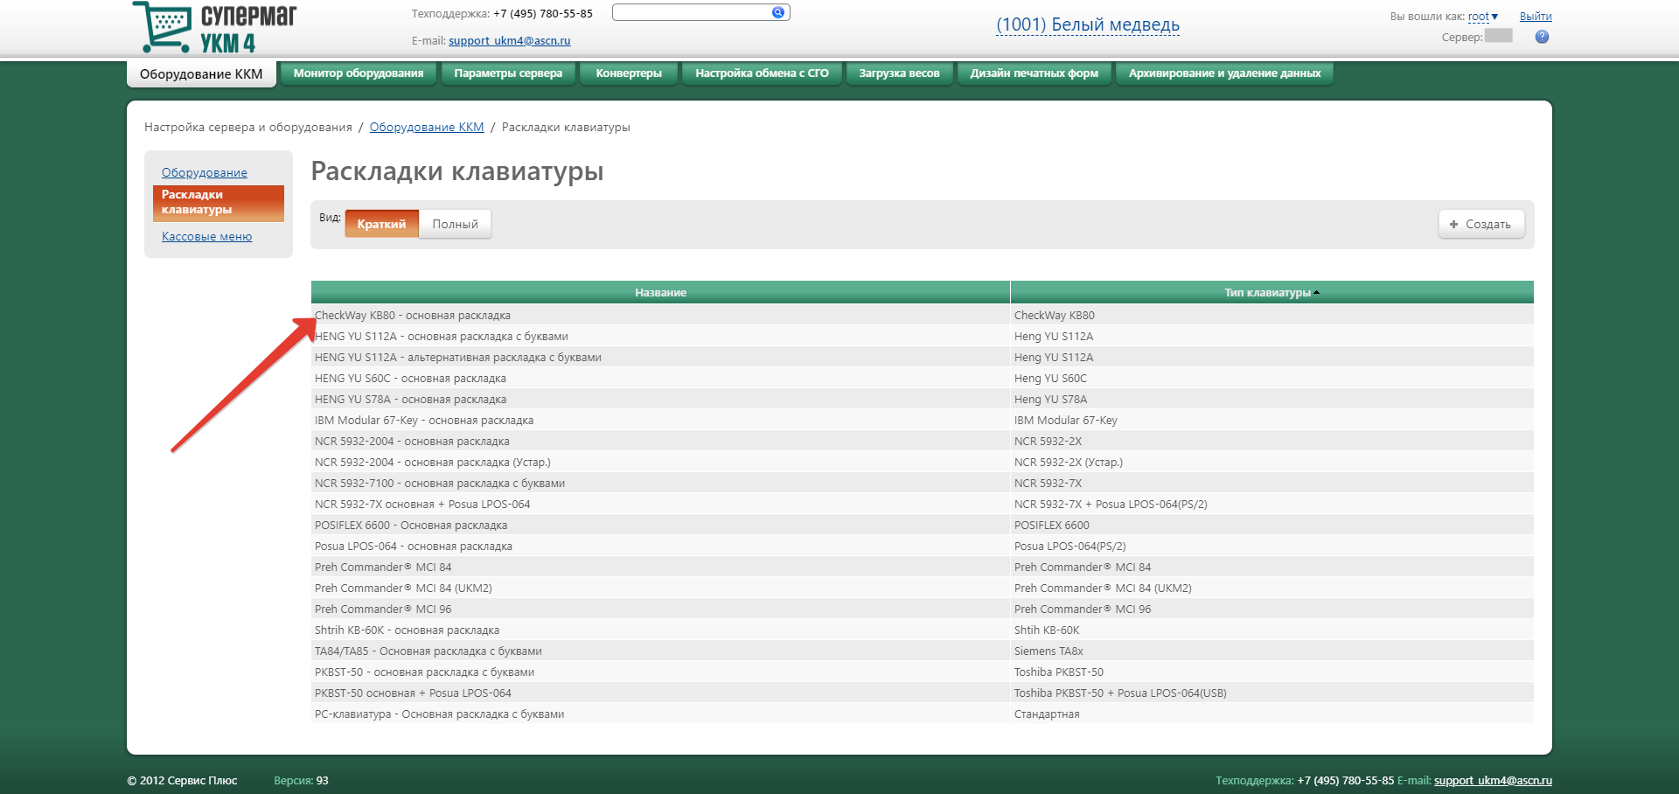Open Кассовые меню in the sidebar
The image size is (1679, 794).
pyautogui.click(x=207, y=236)
